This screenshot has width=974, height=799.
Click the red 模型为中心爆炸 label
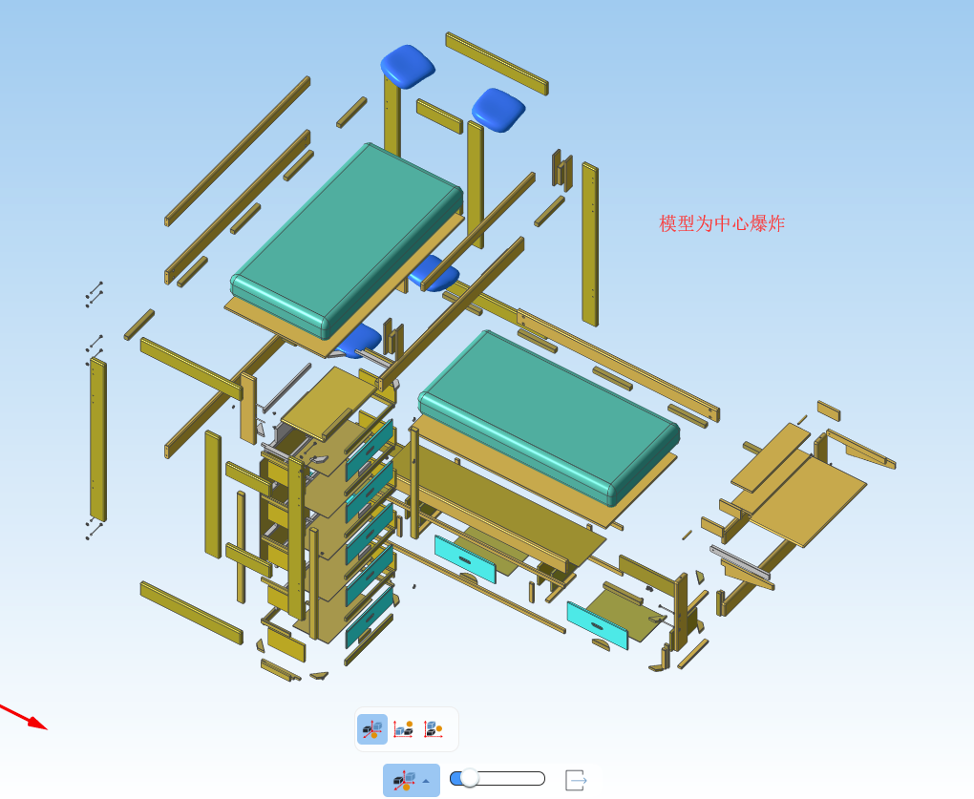point(721,223)
